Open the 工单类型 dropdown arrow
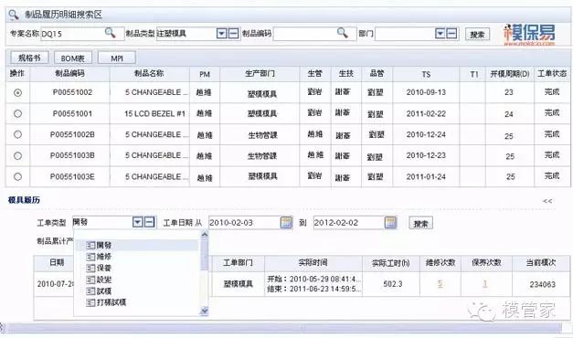This screenshot has width=573, height=338. (x=137, y=222)
